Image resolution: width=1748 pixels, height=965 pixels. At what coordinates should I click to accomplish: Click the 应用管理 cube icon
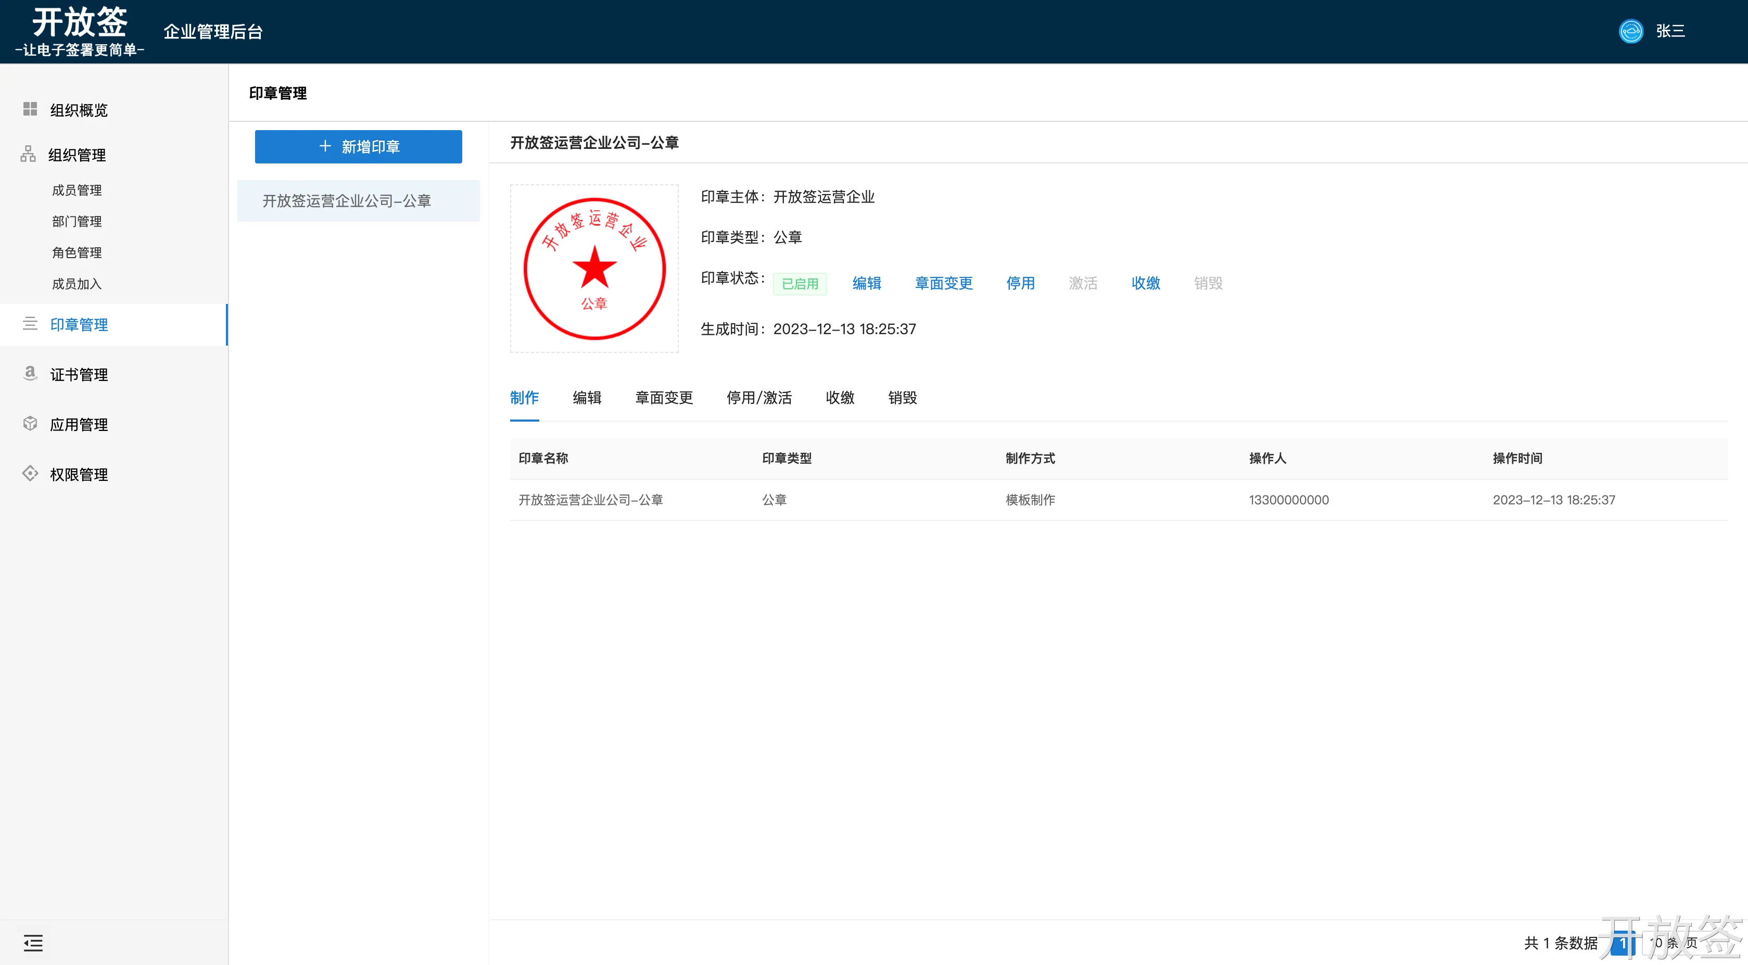pyautogui.click(x=30, y=424)
